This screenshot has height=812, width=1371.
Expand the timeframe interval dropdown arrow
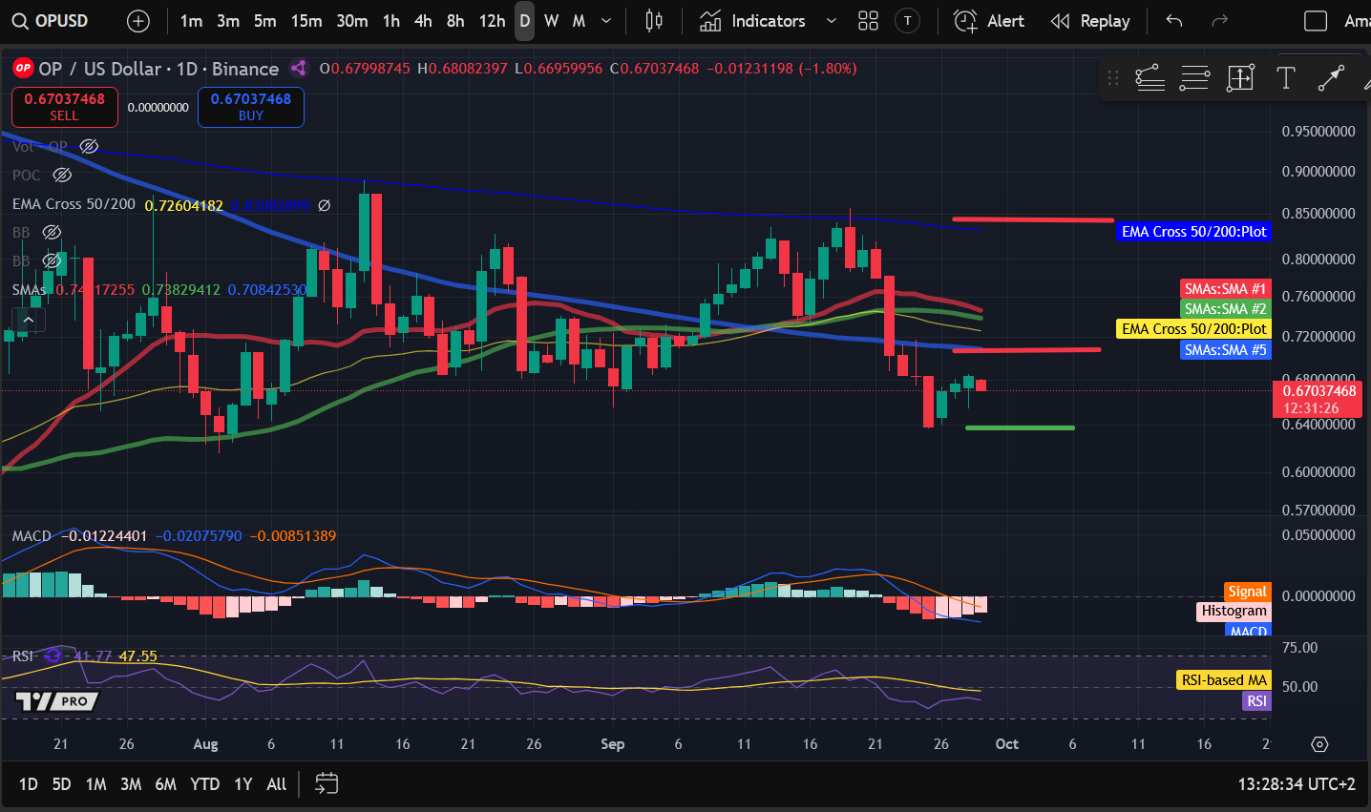[x=606, y=21]
